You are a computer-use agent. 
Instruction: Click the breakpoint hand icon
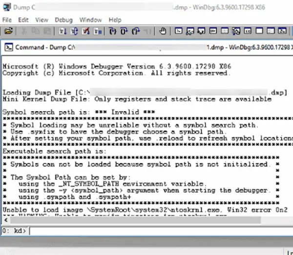click(163, 31)
